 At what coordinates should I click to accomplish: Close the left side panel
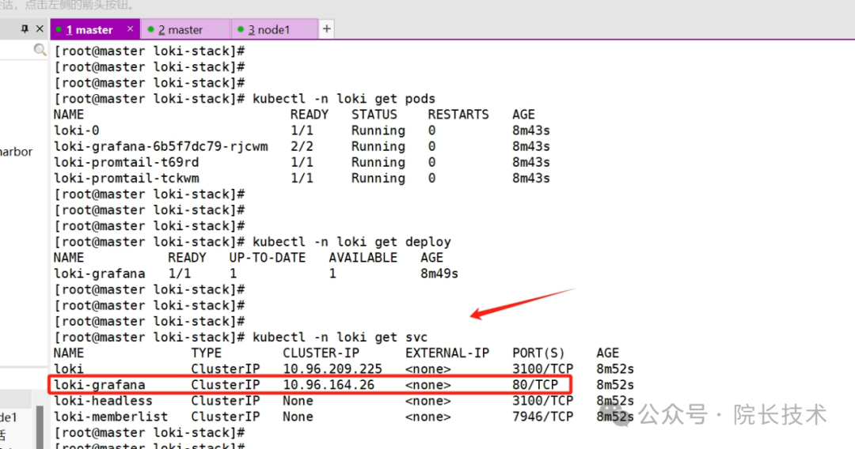[40, 28]
